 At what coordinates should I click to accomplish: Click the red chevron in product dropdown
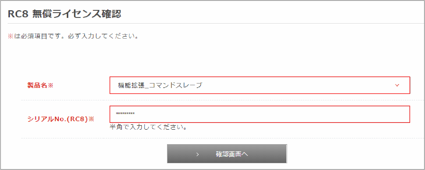(x=397, y=85)
